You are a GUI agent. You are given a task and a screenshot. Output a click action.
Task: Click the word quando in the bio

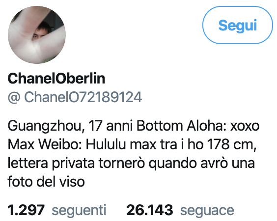(173, 164)
